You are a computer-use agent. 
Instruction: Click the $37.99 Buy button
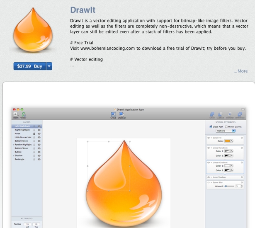(x=30, y=66)
